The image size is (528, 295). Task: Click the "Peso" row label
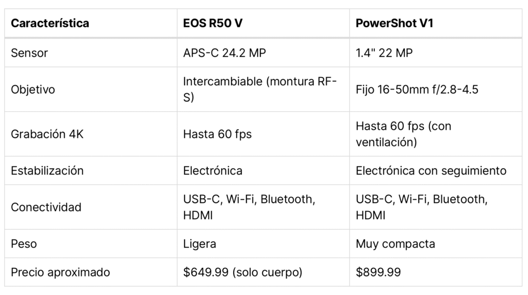[x=24, y=244]
